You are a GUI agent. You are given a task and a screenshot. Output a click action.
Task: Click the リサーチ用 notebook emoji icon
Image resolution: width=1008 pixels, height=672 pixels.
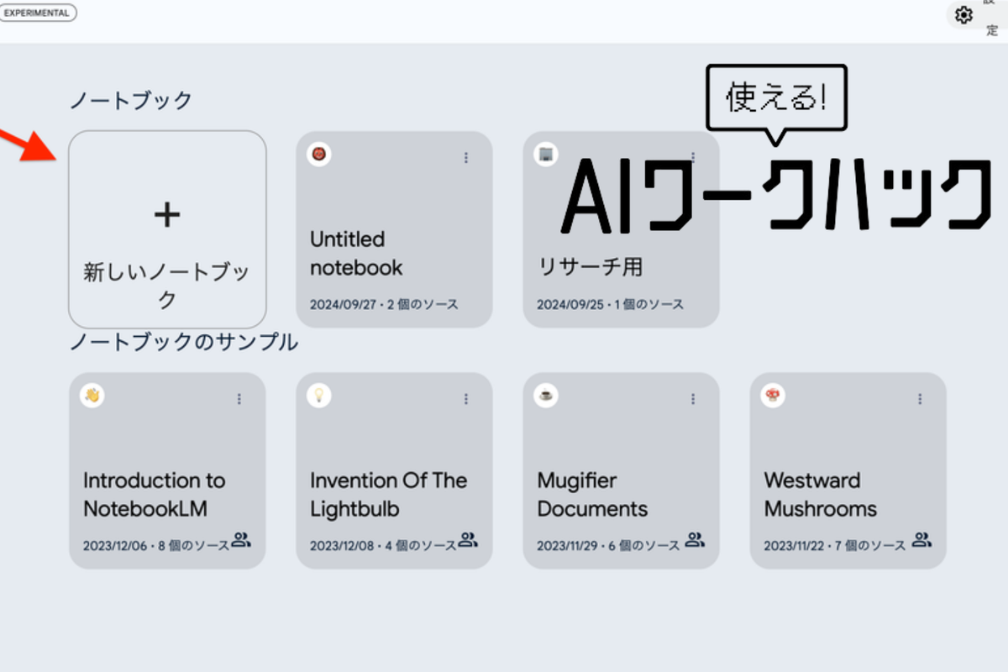click(546, 154)
